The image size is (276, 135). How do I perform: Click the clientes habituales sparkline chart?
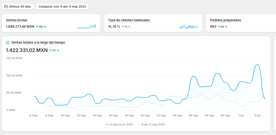[188, 27]
